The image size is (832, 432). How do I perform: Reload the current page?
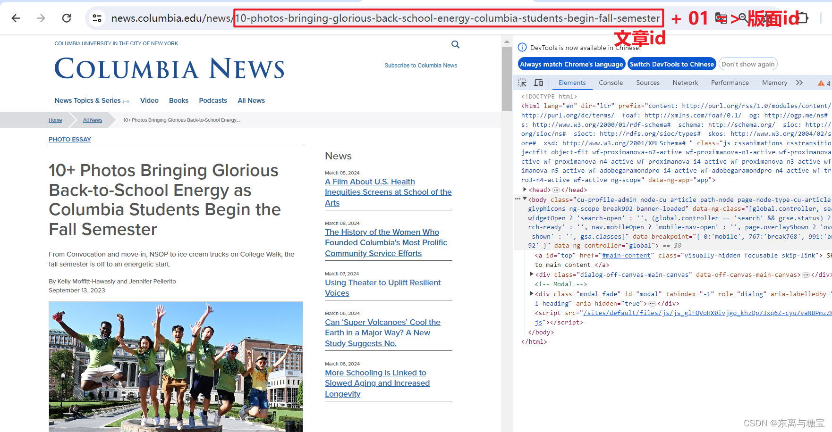pyautogui.click(x=67, y=18)
